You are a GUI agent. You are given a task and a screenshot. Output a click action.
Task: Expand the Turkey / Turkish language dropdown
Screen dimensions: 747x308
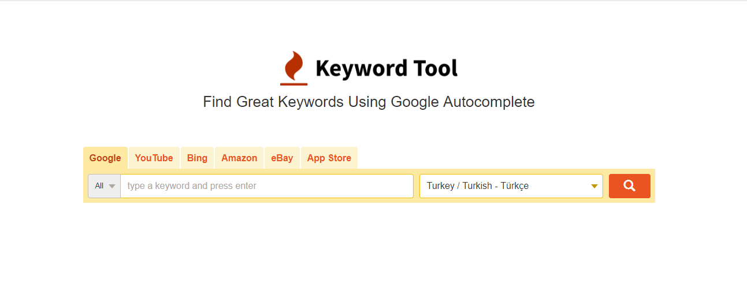(x=511, y=186)
